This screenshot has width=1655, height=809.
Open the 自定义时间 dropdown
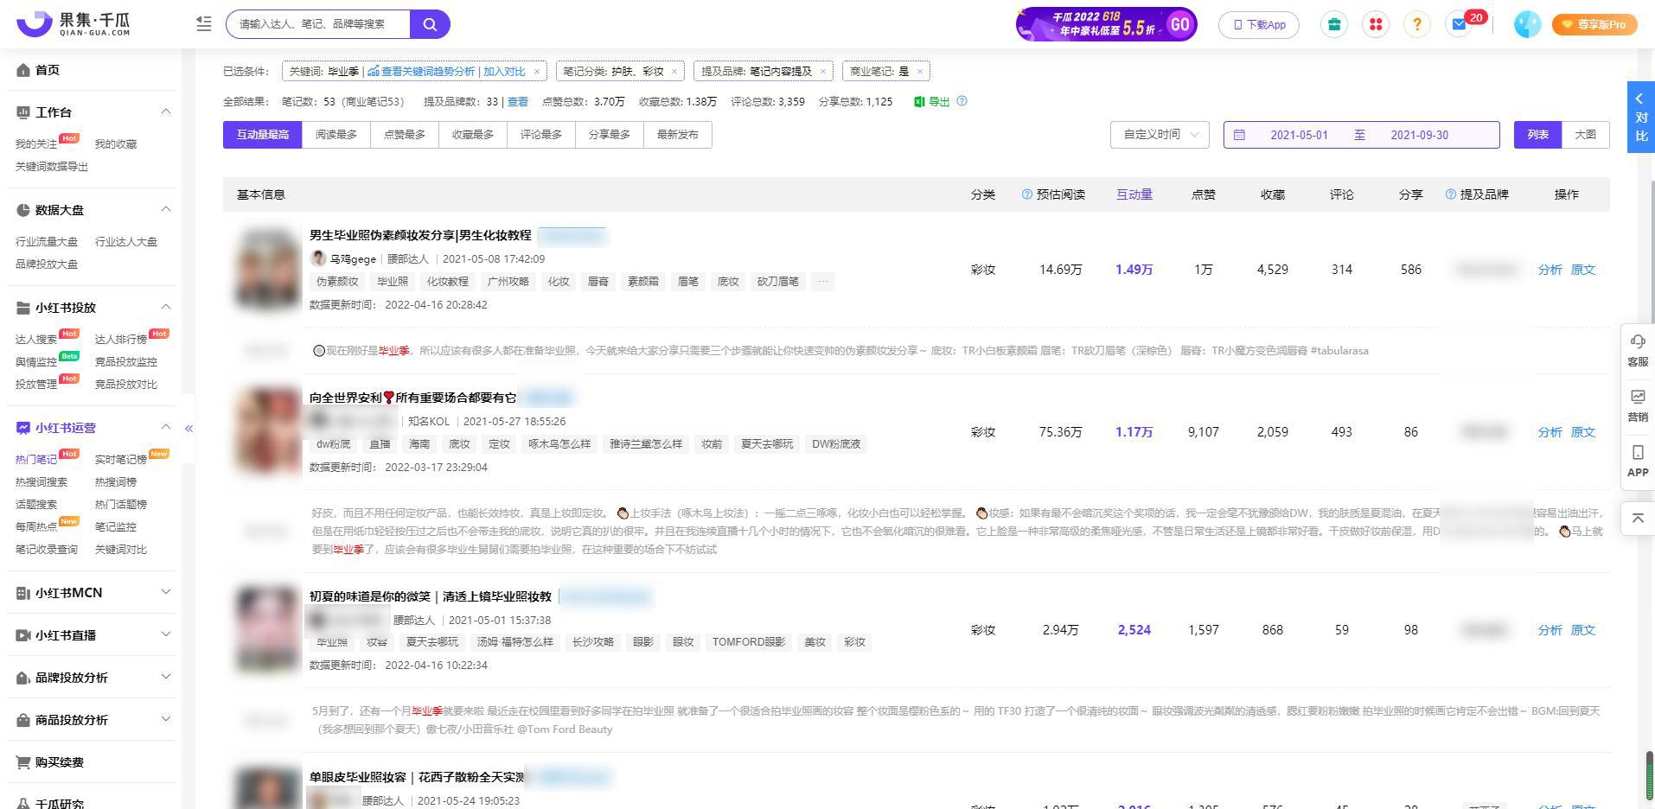(1160, 135)
